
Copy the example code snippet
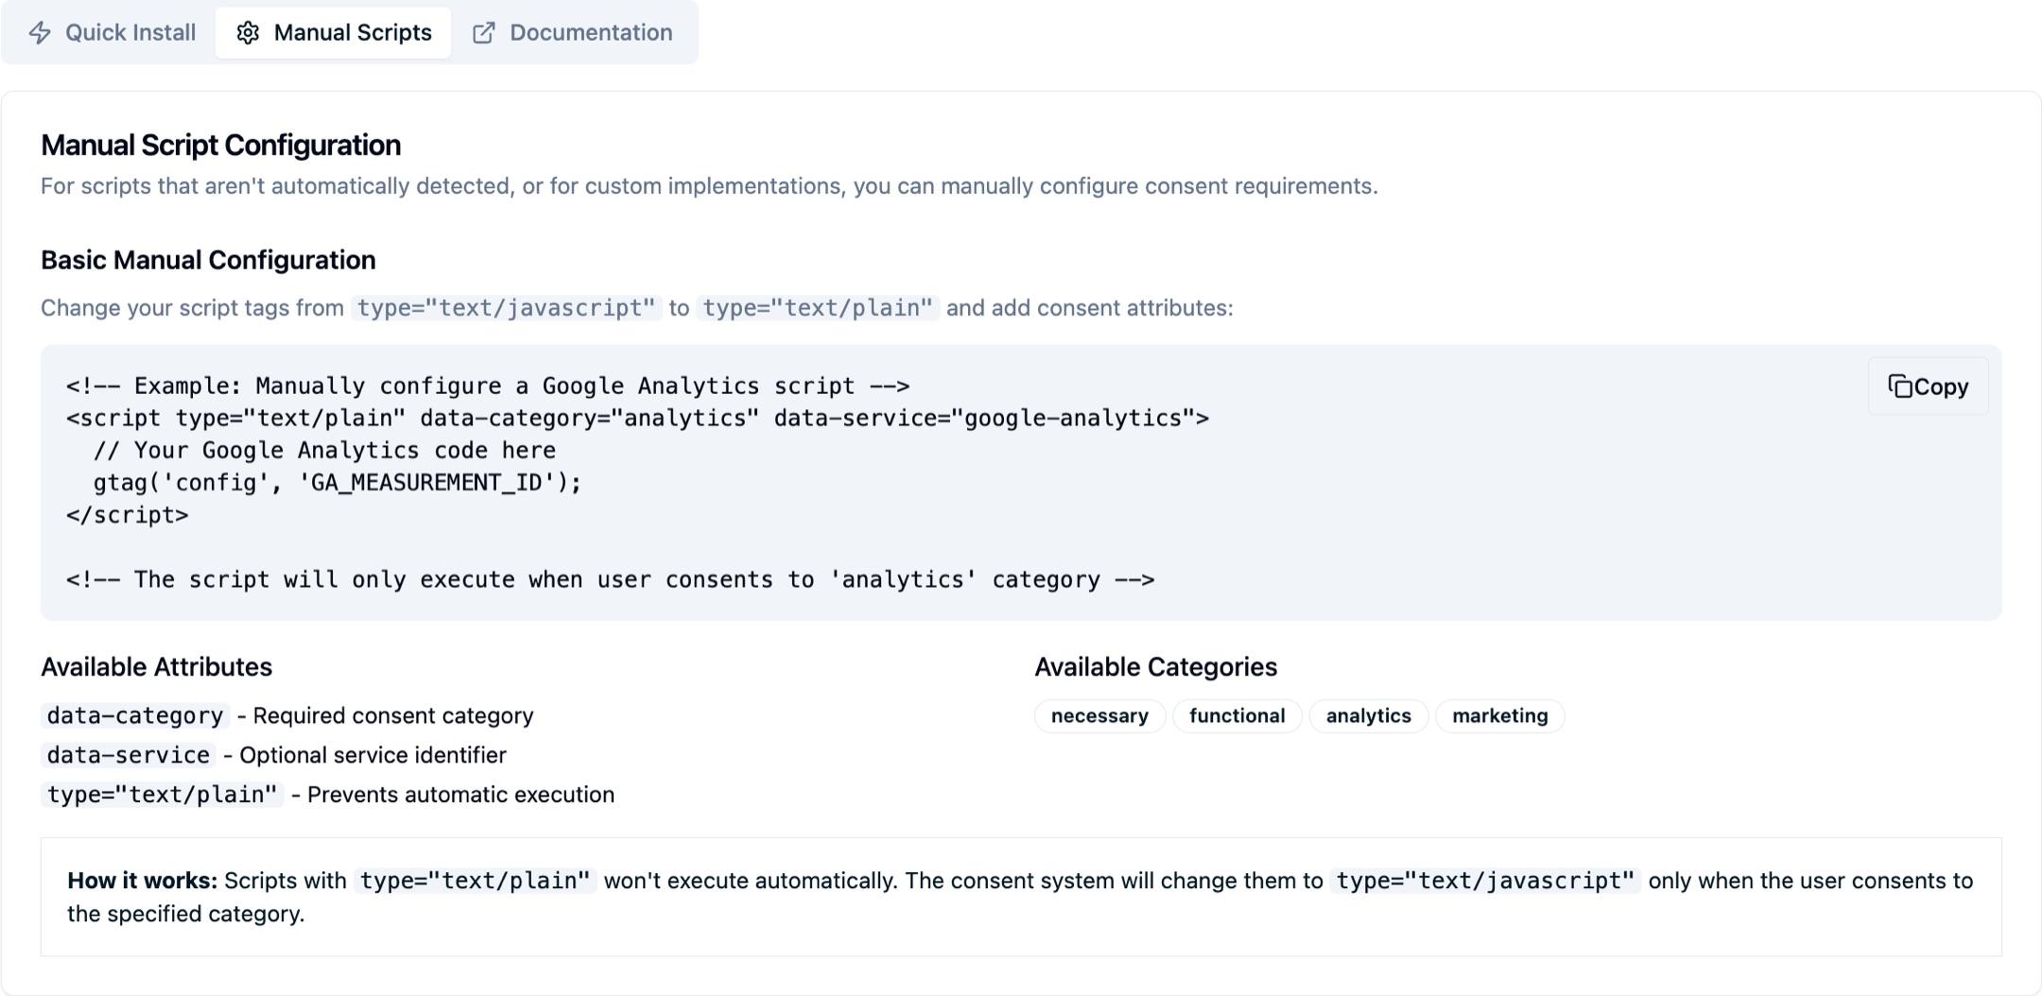tap(1928, 386)
